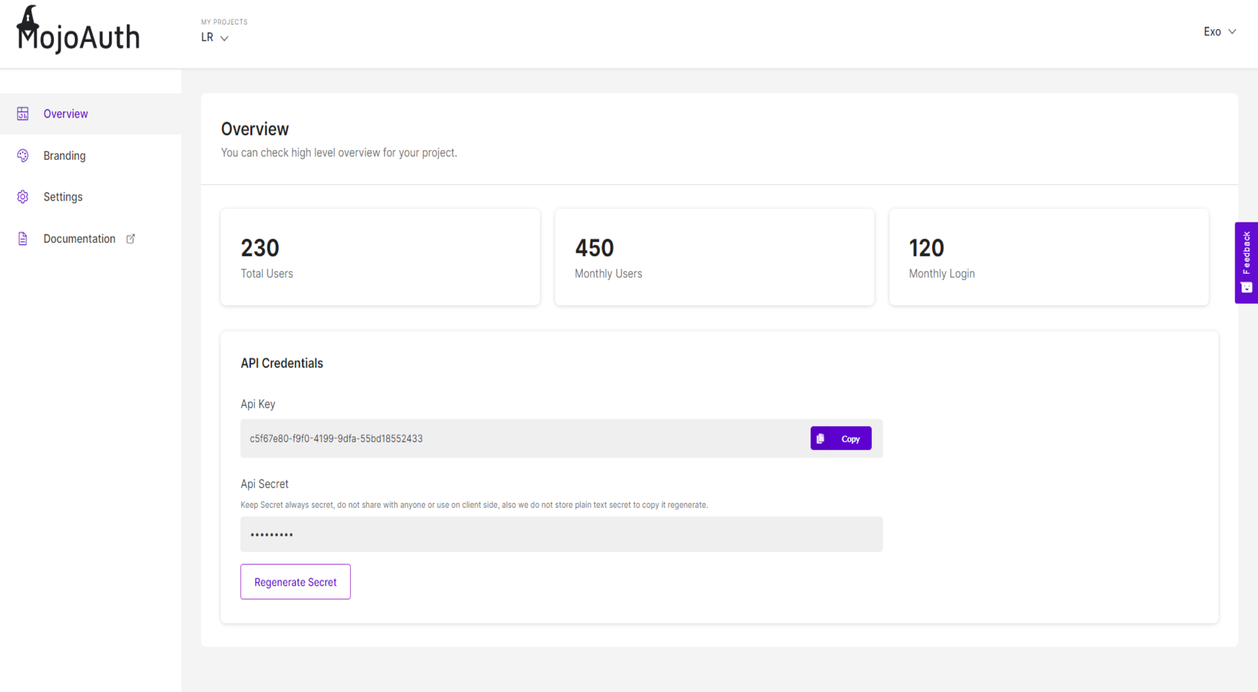
Task: Open the Feedback side tab
Action: [1246, 254]
